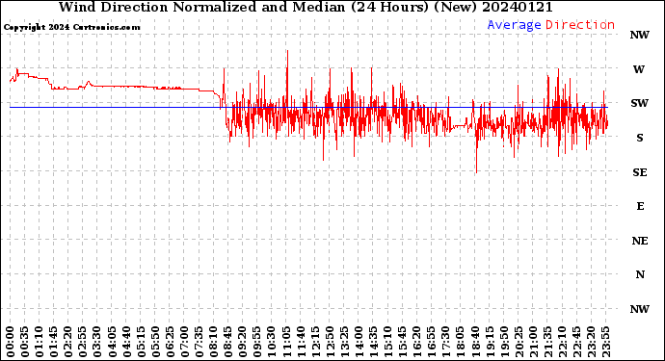The height and width of the screenshot is (361, 665).
Task: Click the 'N' direction axis label
Action: [x=640, y=275]
